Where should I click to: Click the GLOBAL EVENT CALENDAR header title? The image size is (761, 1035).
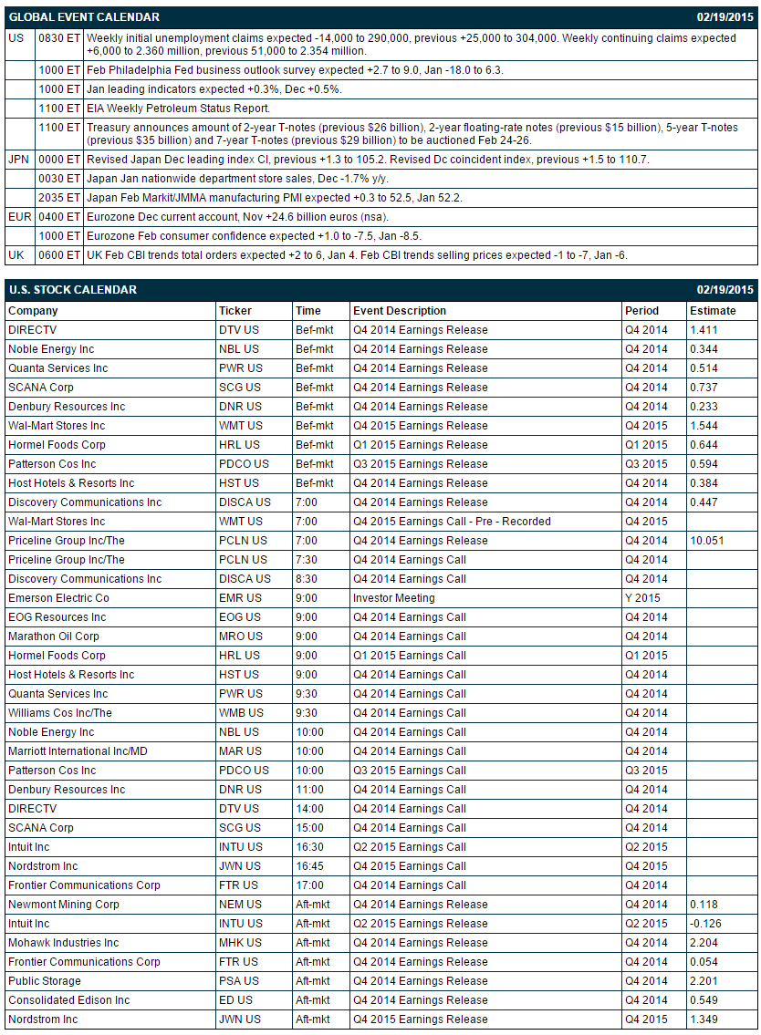click(84, 17)
